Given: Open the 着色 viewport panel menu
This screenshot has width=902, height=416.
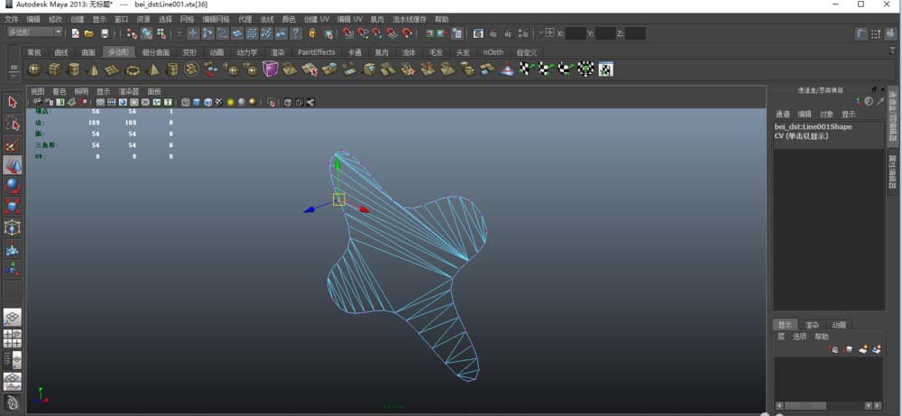Looking at the screenshot, I should (x=60, y=91).
